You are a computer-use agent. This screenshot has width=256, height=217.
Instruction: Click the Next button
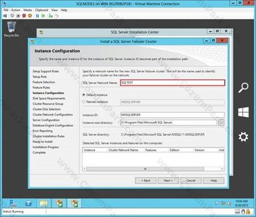coord(168,181)
